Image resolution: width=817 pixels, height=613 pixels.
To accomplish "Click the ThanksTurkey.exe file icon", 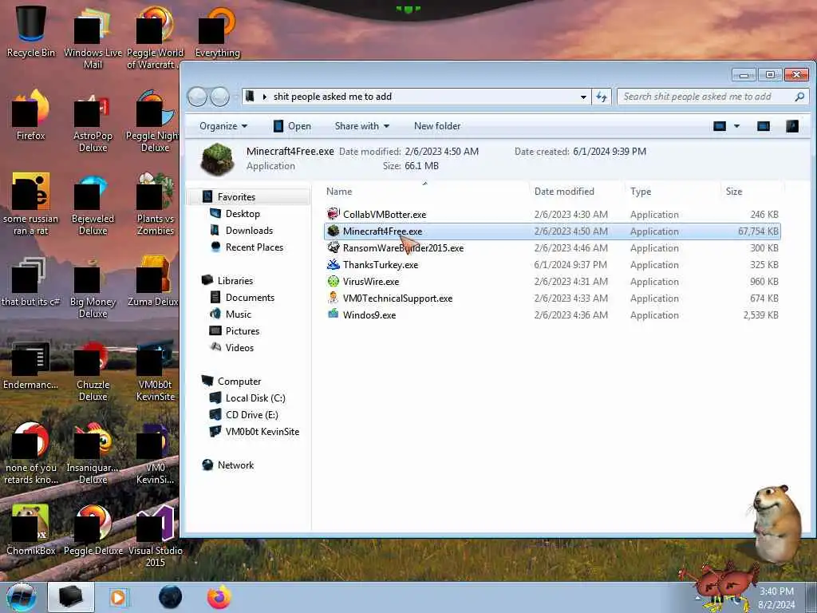I will (333, 264).
